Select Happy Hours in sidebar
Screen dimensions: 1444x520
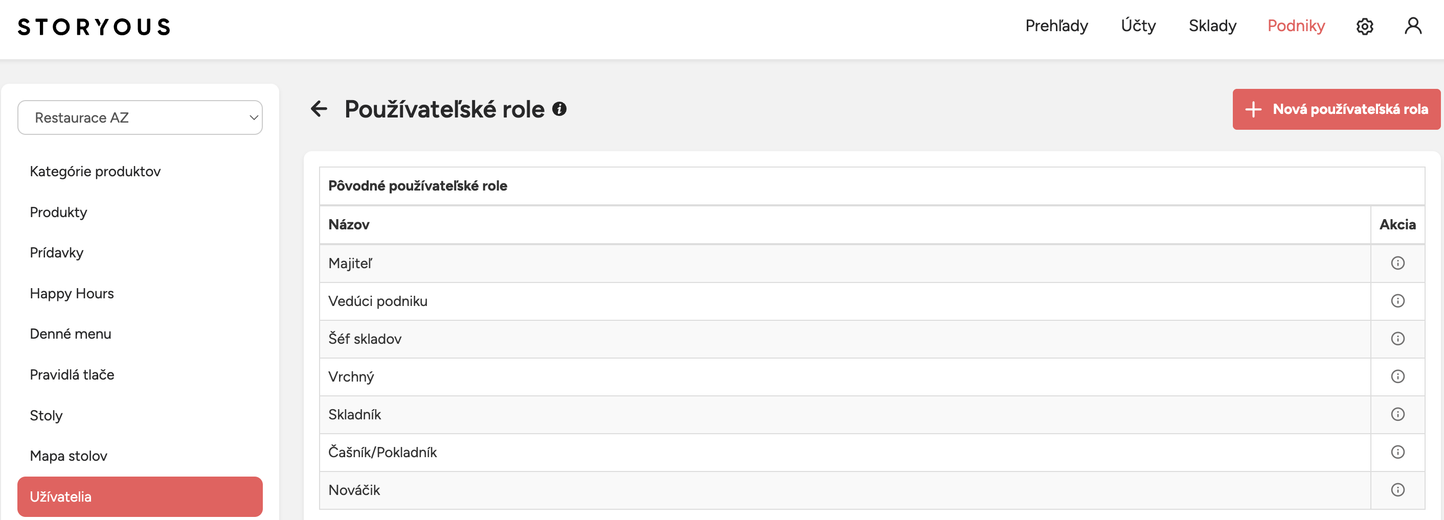72,293
